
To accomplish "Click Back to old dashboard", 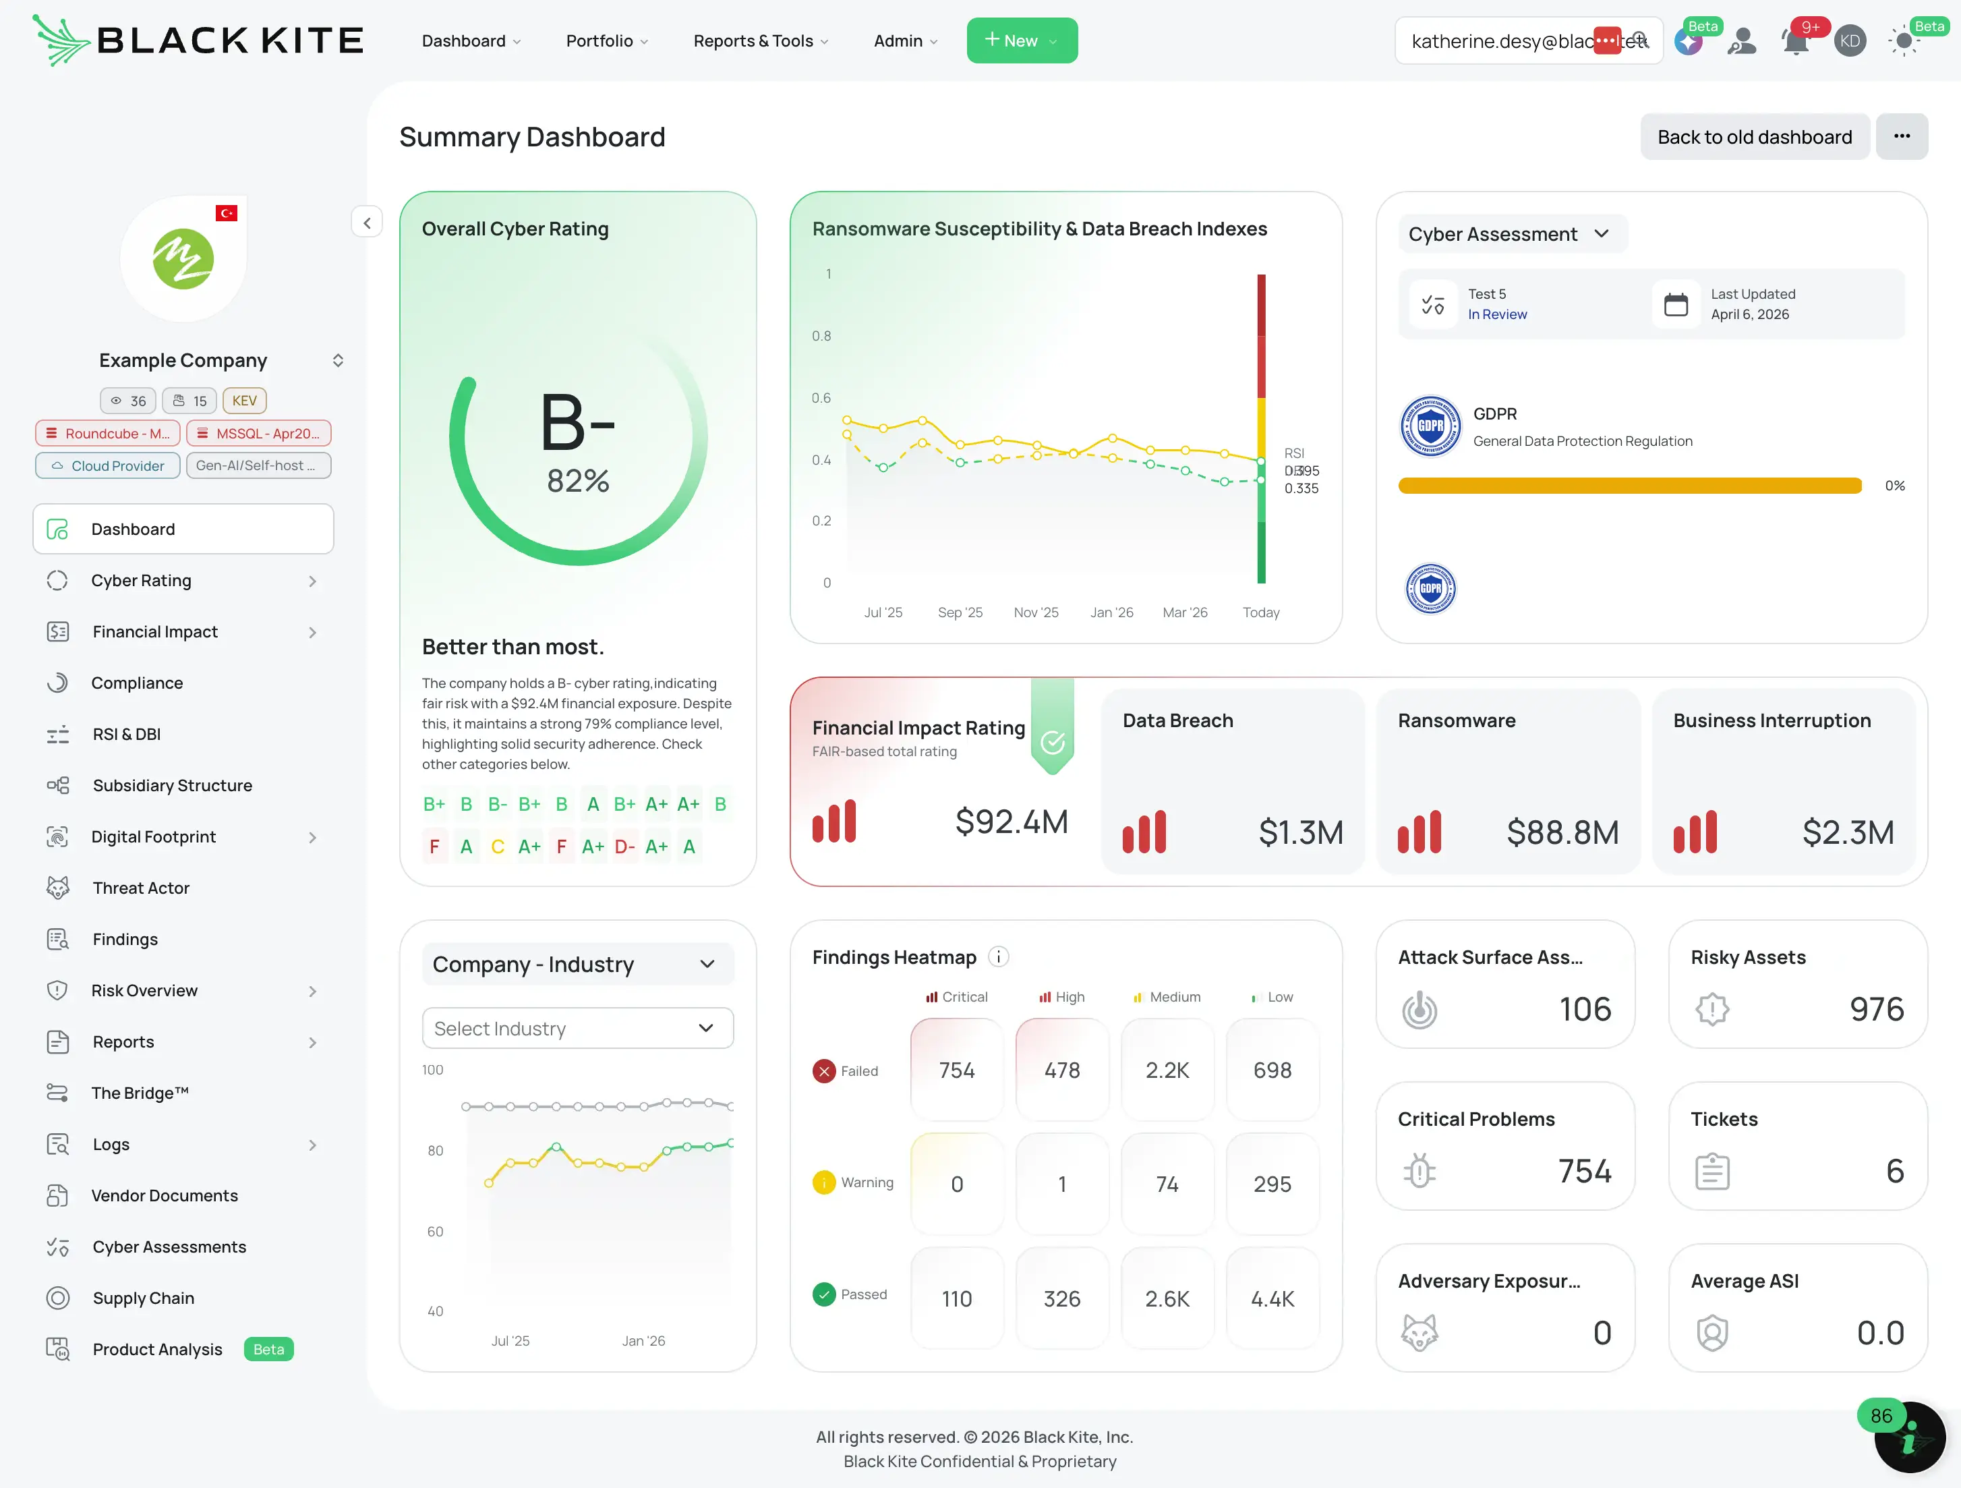I will click(1755, 136).
